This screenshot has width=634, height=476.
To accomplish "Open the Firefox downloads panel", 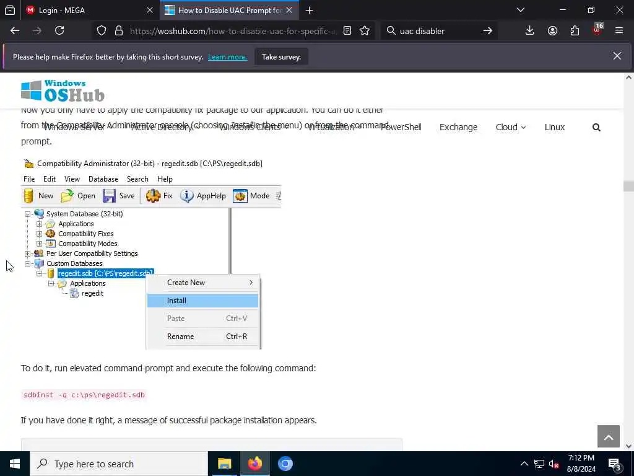I will click(x=530, y=31).
